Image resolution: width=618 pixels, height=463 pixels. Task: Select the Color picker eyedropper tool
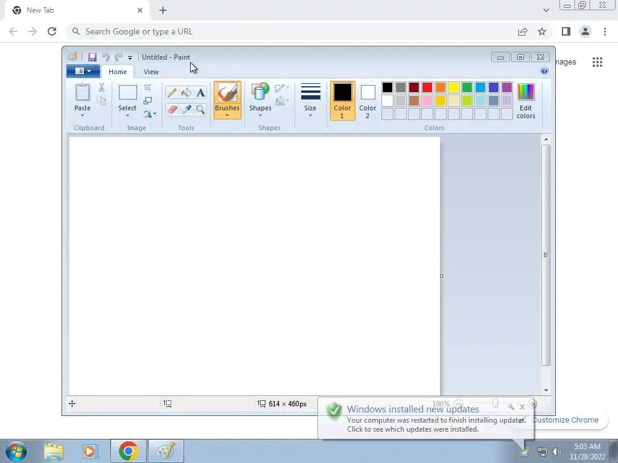tap(186, 109)
